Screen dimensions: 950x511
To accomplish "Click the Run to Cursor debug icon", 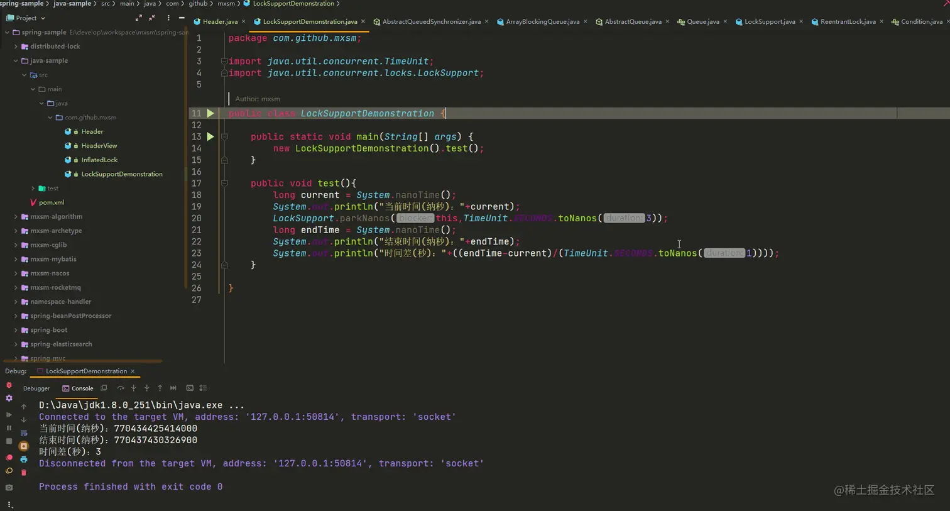I will [173, 388].
